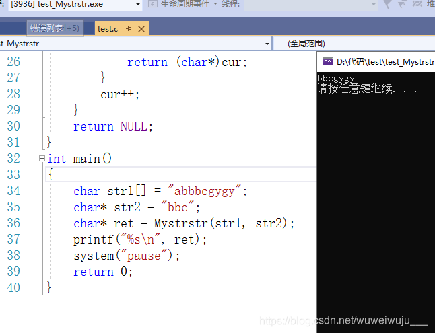
Task: Expand the 生命周期事件 dropdown arrow
Action: click(x=215, y=5)
